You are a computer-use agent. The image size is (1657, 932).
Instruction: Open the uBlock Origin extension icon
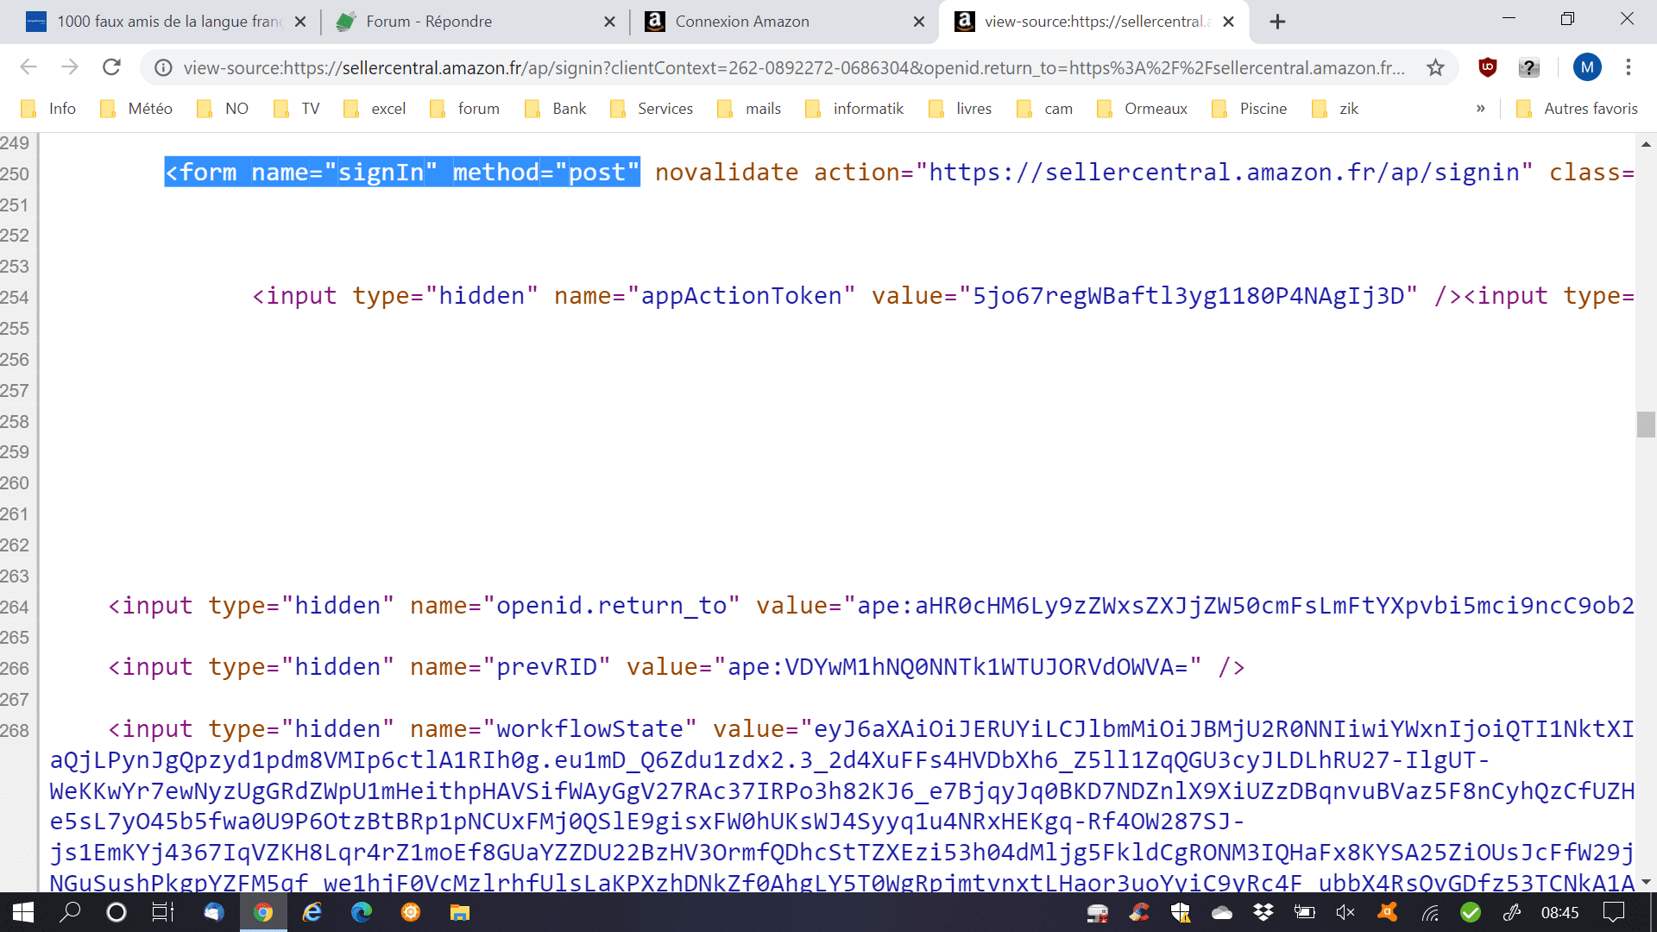[x=1487, y=67]
